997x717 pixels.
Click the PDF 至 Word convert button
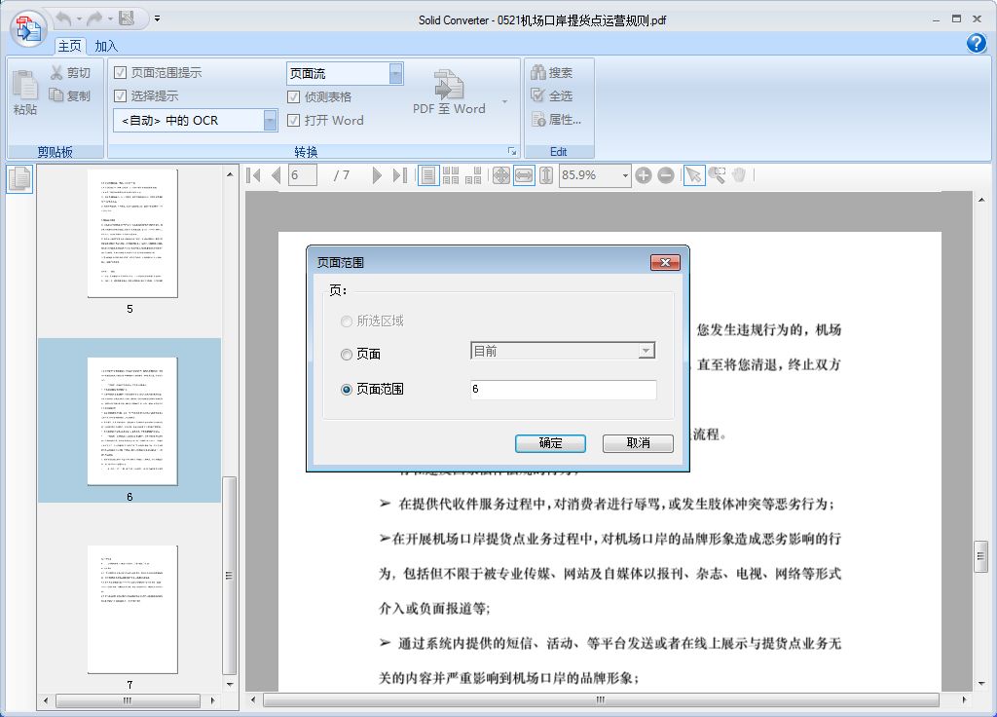pos(449,93)
